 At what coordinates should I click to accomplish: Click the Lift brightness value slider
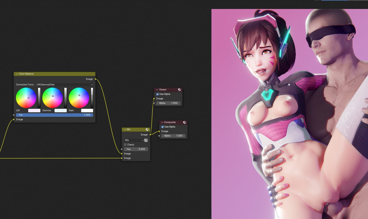[x=39, y=98]
